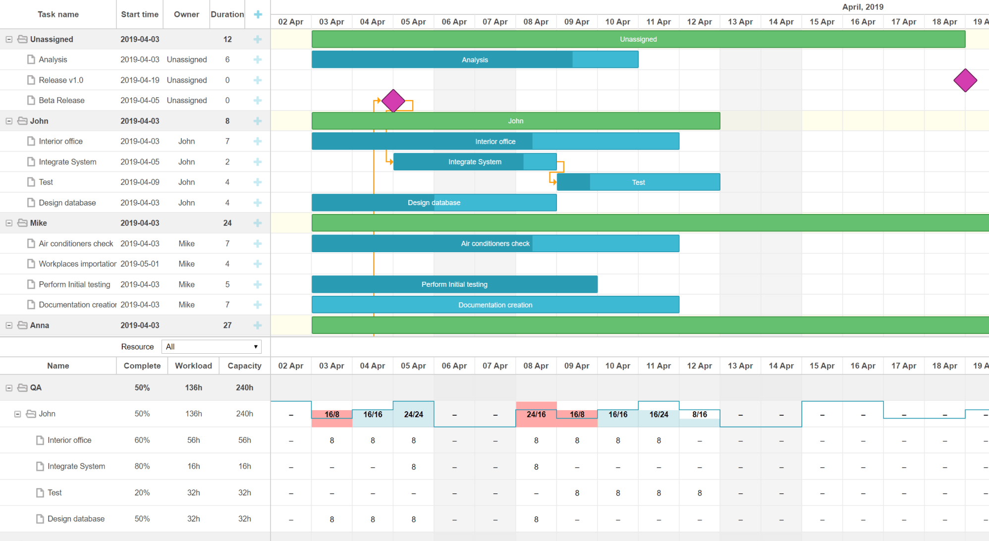Viewport: 989px width, 541px height.
Task: Collapse John under the QA resources
Action: pyautogui.click(x=17, y=414)
